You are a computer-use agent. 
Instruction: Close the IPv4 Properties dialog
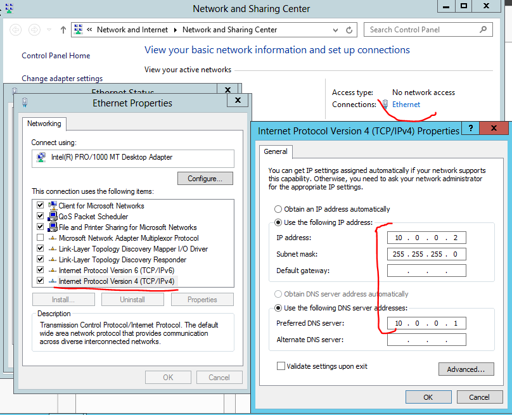point(494,127)
